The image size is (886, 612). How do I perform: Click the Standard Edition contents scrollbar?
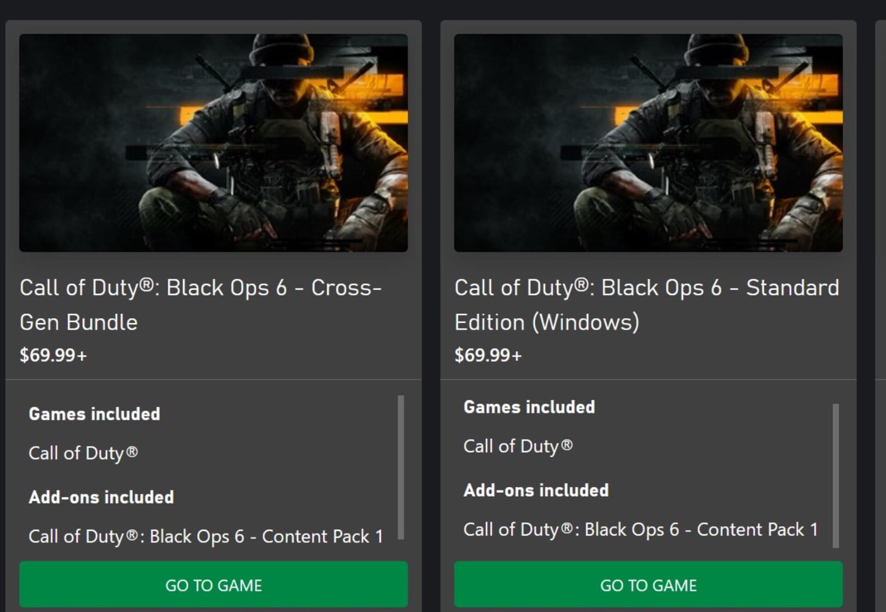tap(835, 475)
